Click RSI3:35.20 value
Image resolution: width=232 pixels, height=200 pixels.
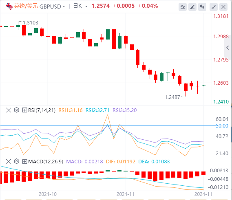(x=125, y=110)
